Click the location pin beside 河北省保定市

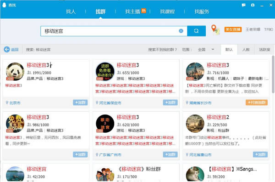[x=97, y=103]
